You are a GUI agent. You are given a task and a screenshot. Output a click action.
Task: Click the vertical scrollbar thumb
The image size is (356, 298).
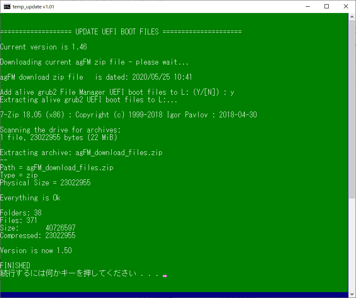click(352, 109)
